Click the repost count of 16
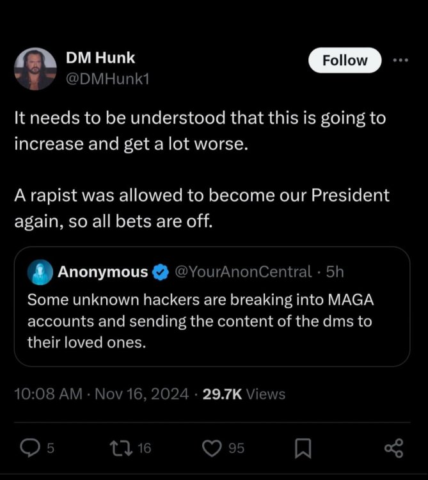The width and height of the screenshot is (428, 480). (x=145, y=448)
